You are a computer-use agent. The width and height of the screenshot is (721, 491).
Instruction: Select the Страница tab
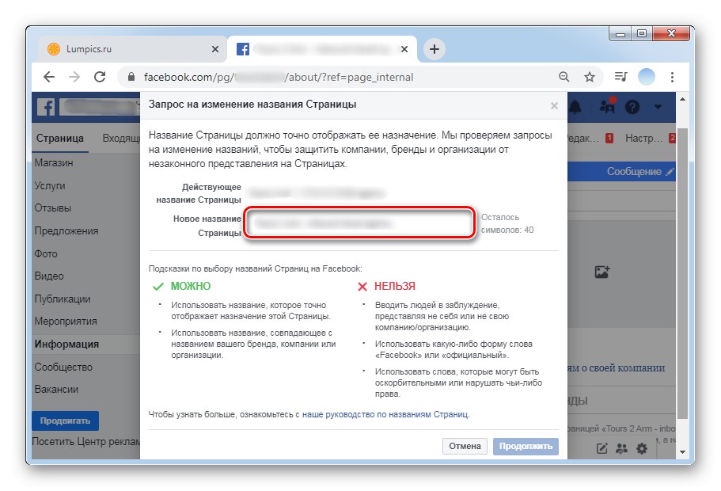[60, 138]
